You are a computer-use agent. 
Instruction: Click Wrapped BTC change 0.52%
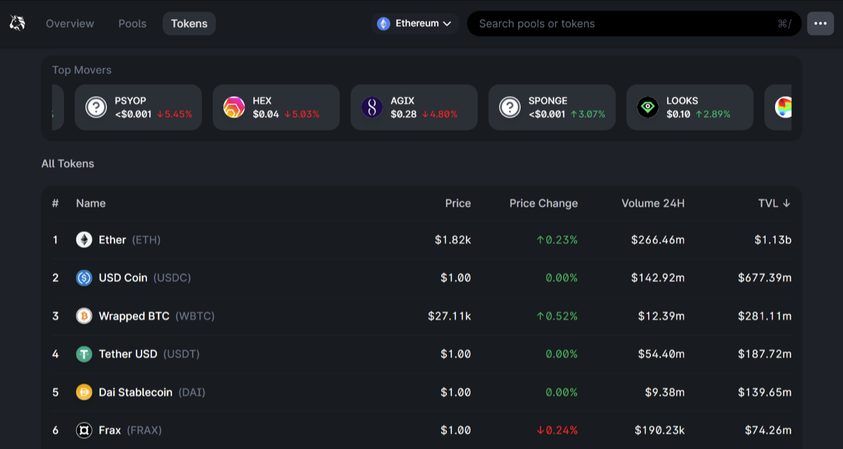click(557, 316)
